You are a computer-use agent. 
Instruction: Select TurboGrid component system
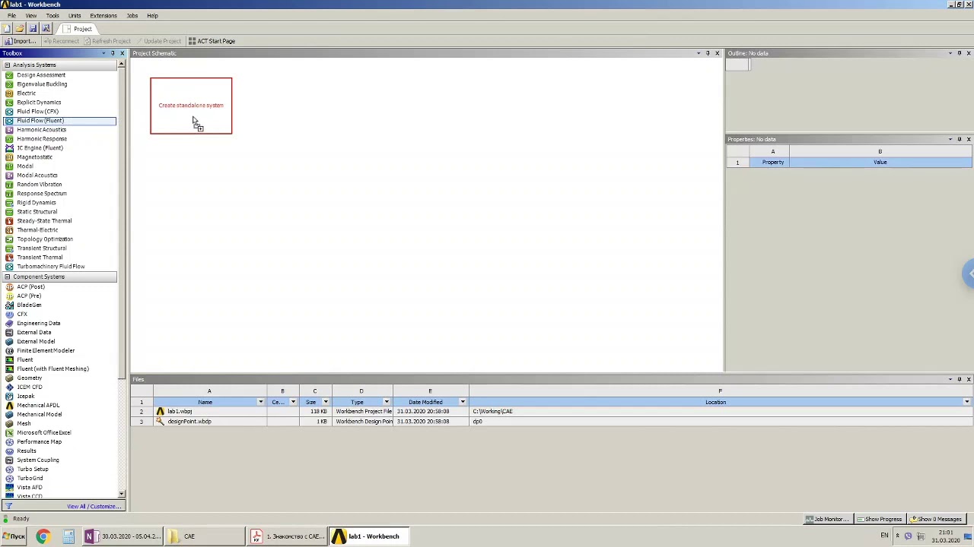[30, 479]
